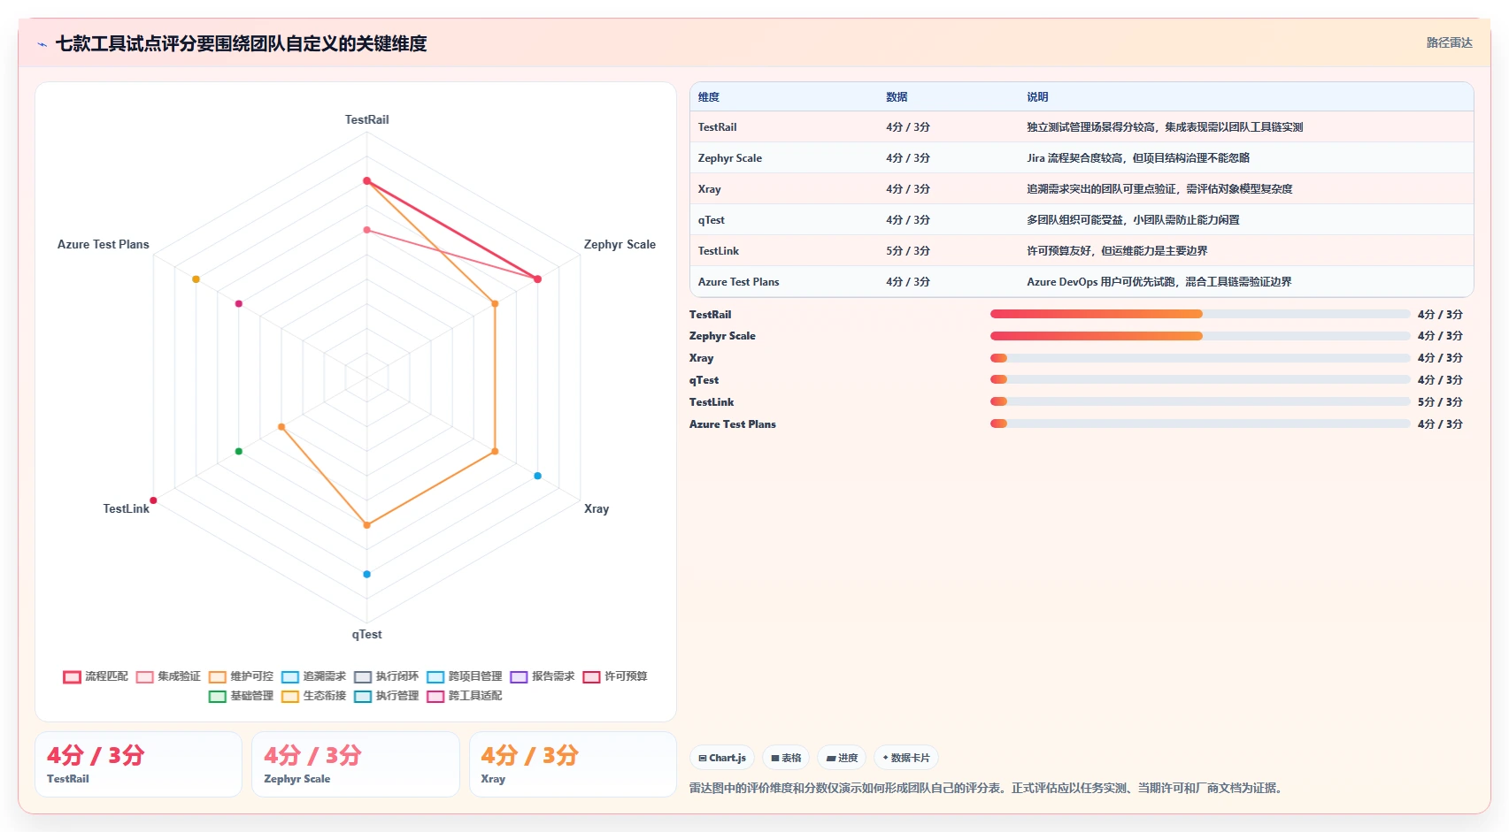Screen dimensions: 1509x832
Task: Click the 执行管理 legend color swatch
Action: [x=362, y=697]
